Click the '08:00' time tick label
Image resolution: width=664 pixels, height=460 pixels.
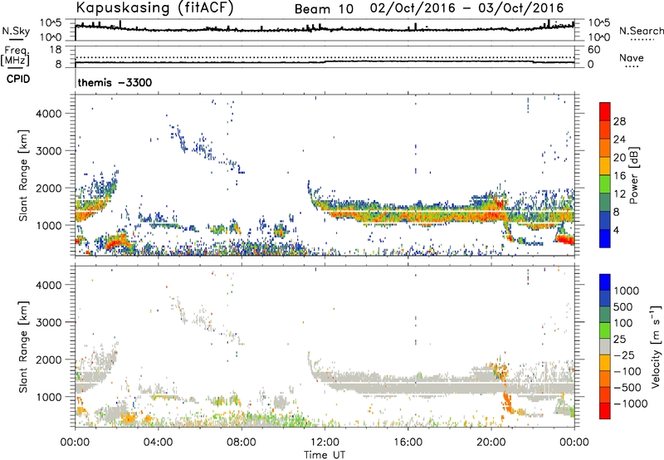click(x=242, y=443)
